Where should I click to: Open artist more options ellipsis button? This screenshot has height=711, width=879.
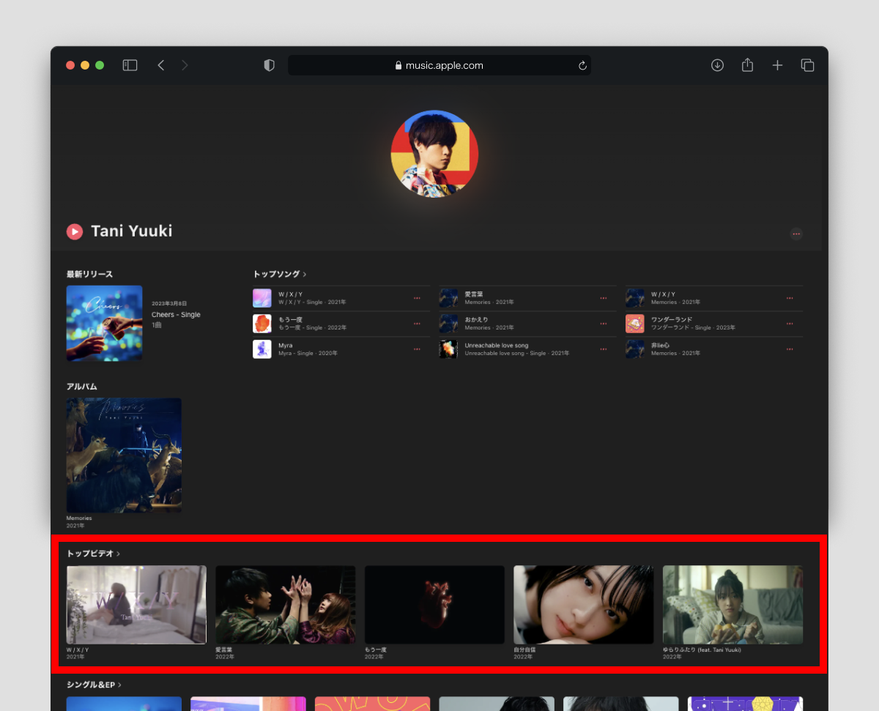[796, 234]
